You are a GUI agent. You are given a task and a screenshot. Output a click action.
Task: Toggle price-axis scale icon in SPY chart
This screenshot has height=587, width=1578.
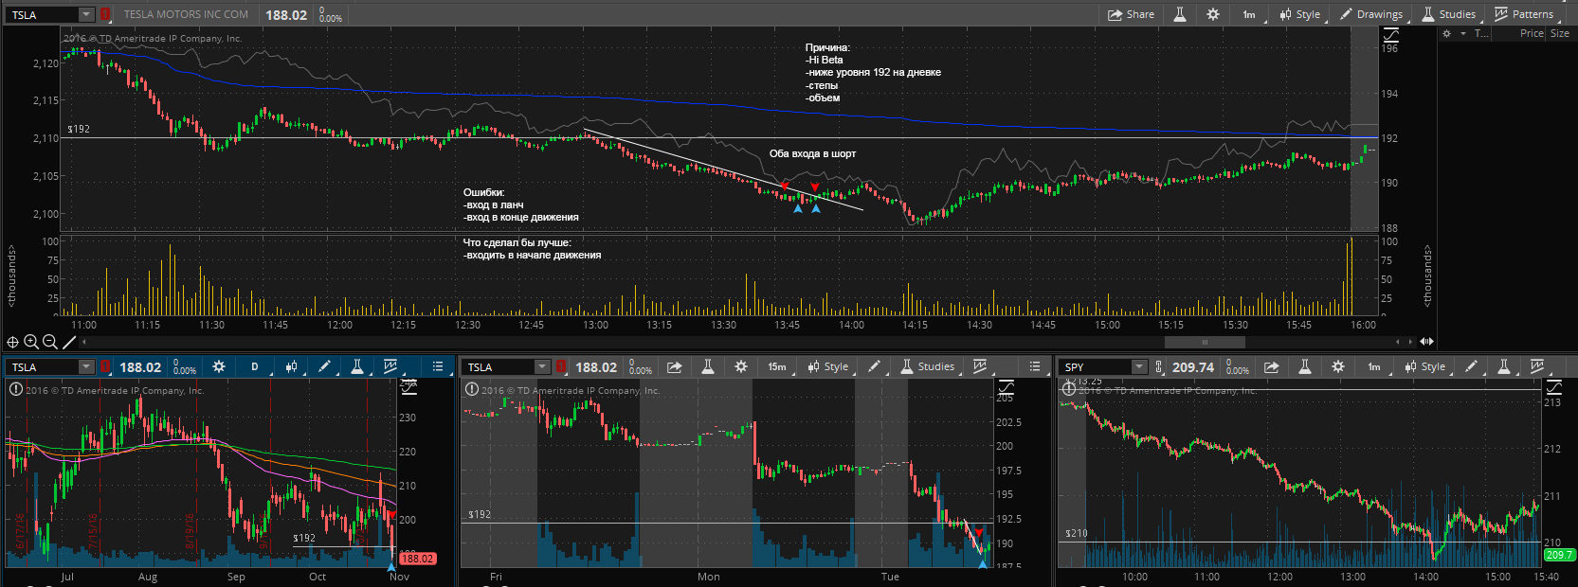tap(1554, 387)
